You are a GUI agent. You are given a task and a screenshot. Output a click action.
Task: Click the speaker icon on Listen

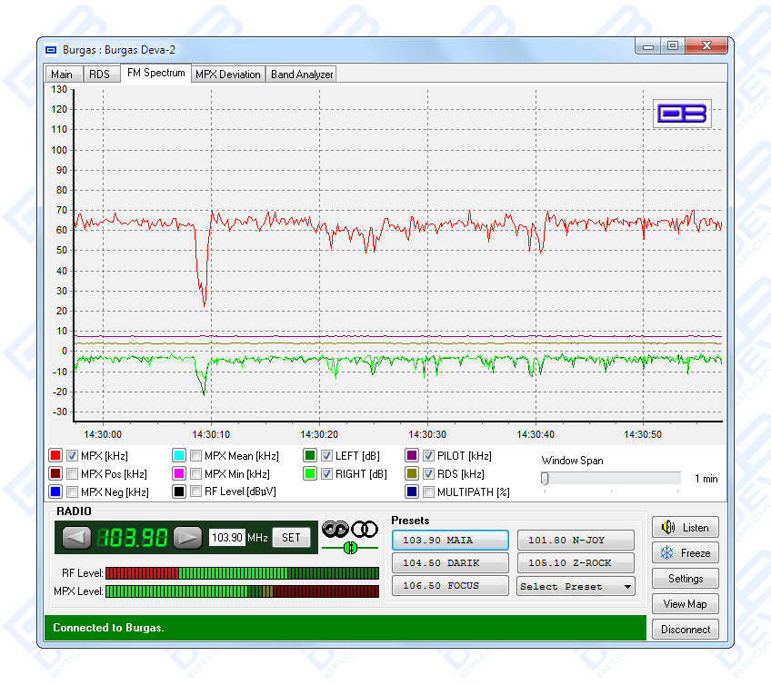point(669,528)
